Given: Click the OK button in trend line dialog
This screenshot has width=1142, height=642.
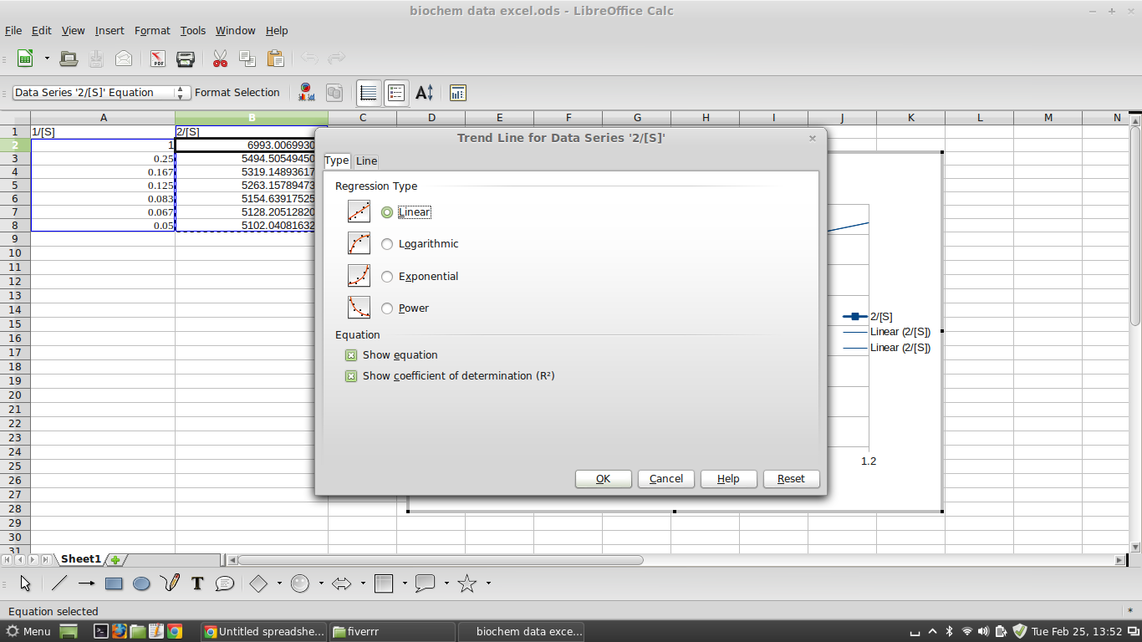Looking at the screenshot, I should (603, 478).
